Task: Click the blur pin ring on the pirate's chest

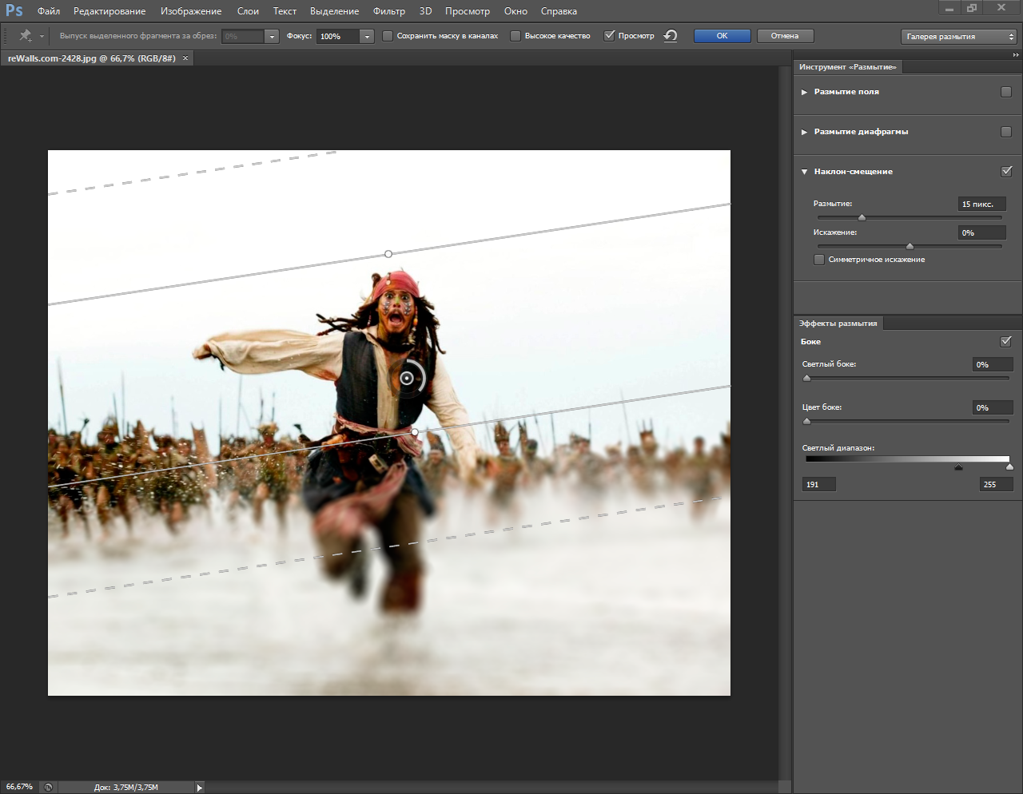Action: click(408, 378)
